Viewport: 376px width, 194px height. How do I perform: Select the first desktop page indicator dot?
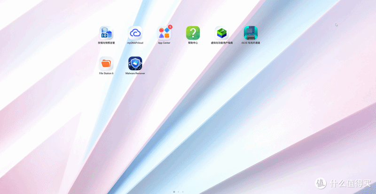[x=174, y=192]
